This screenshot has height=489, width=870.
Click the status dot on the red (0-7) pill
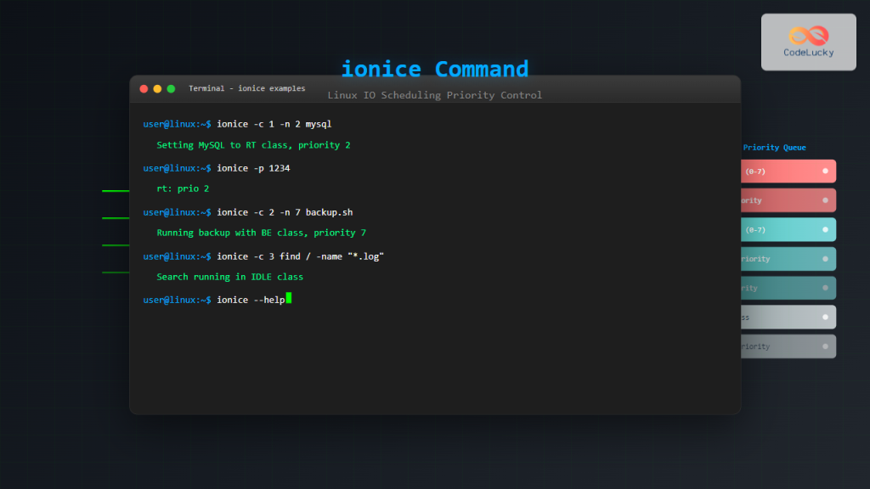click(825, 171)
